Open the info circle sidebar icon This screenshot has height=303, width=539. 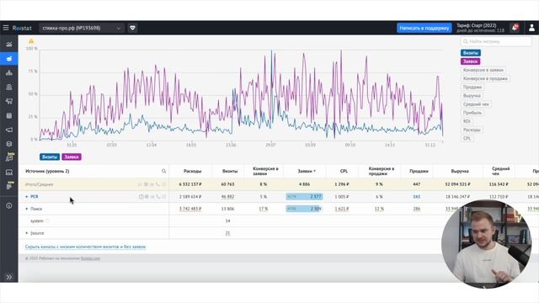tap(9, 205)
